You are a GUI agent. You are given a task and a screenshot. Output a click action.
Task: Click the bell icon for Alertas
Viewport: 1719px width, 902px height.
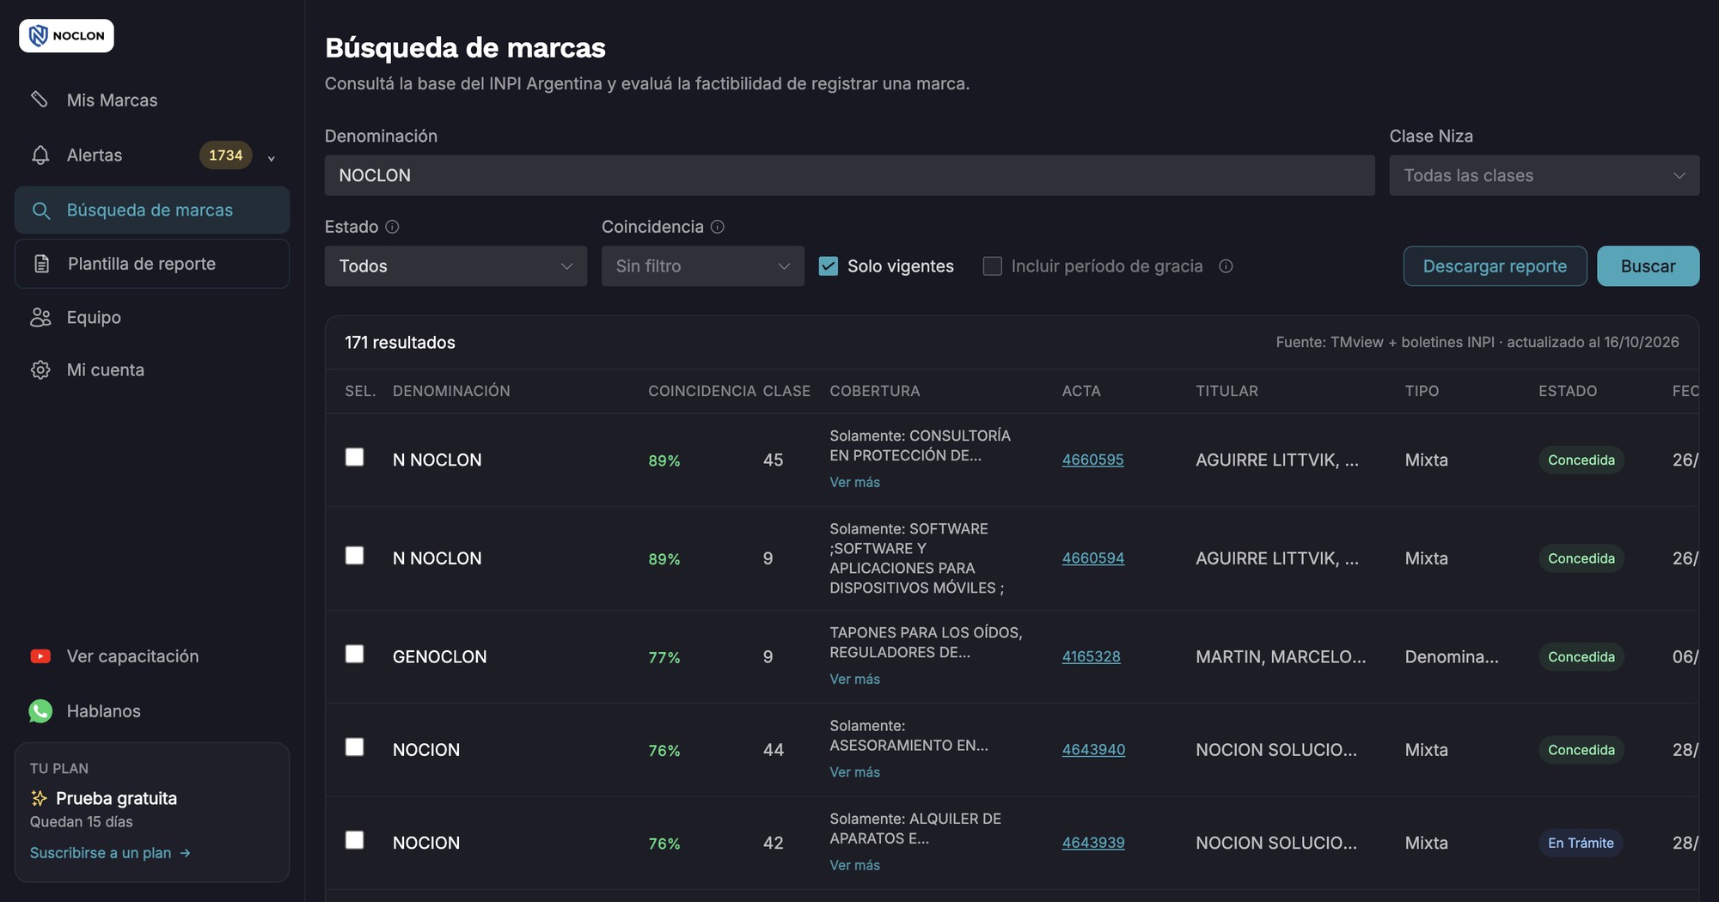[x=40, y=155]
